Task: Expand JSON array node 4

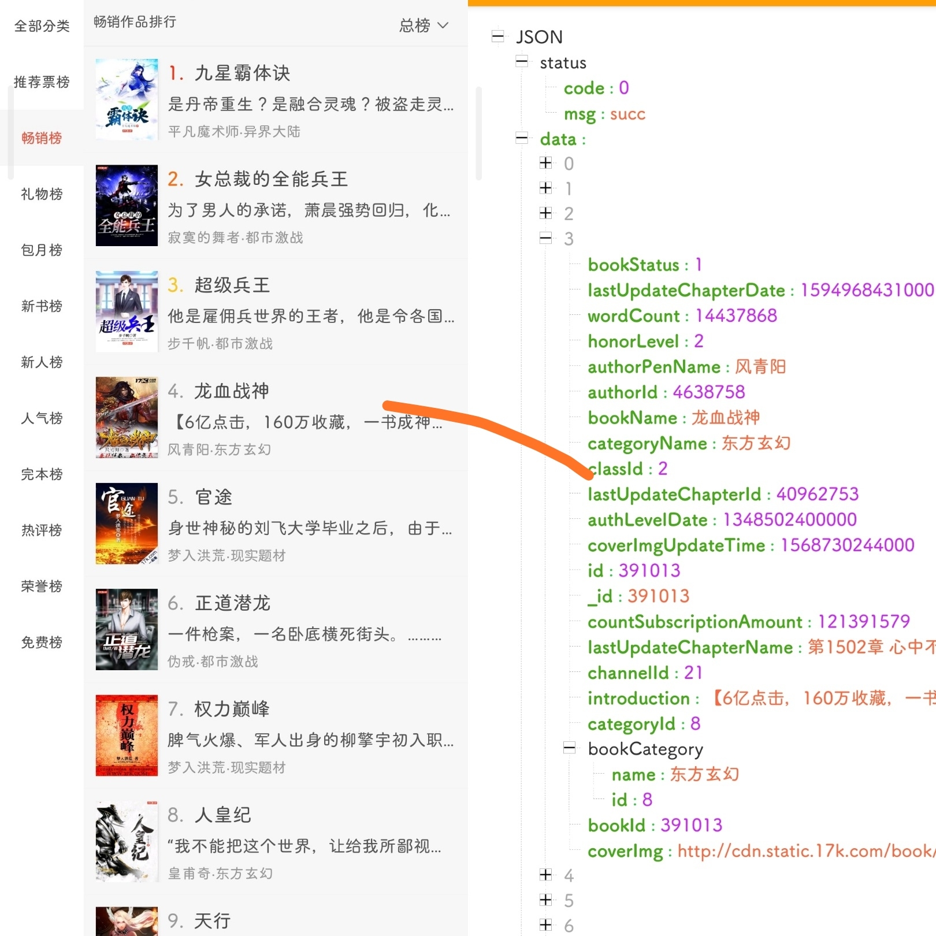Action: [545, 875]
